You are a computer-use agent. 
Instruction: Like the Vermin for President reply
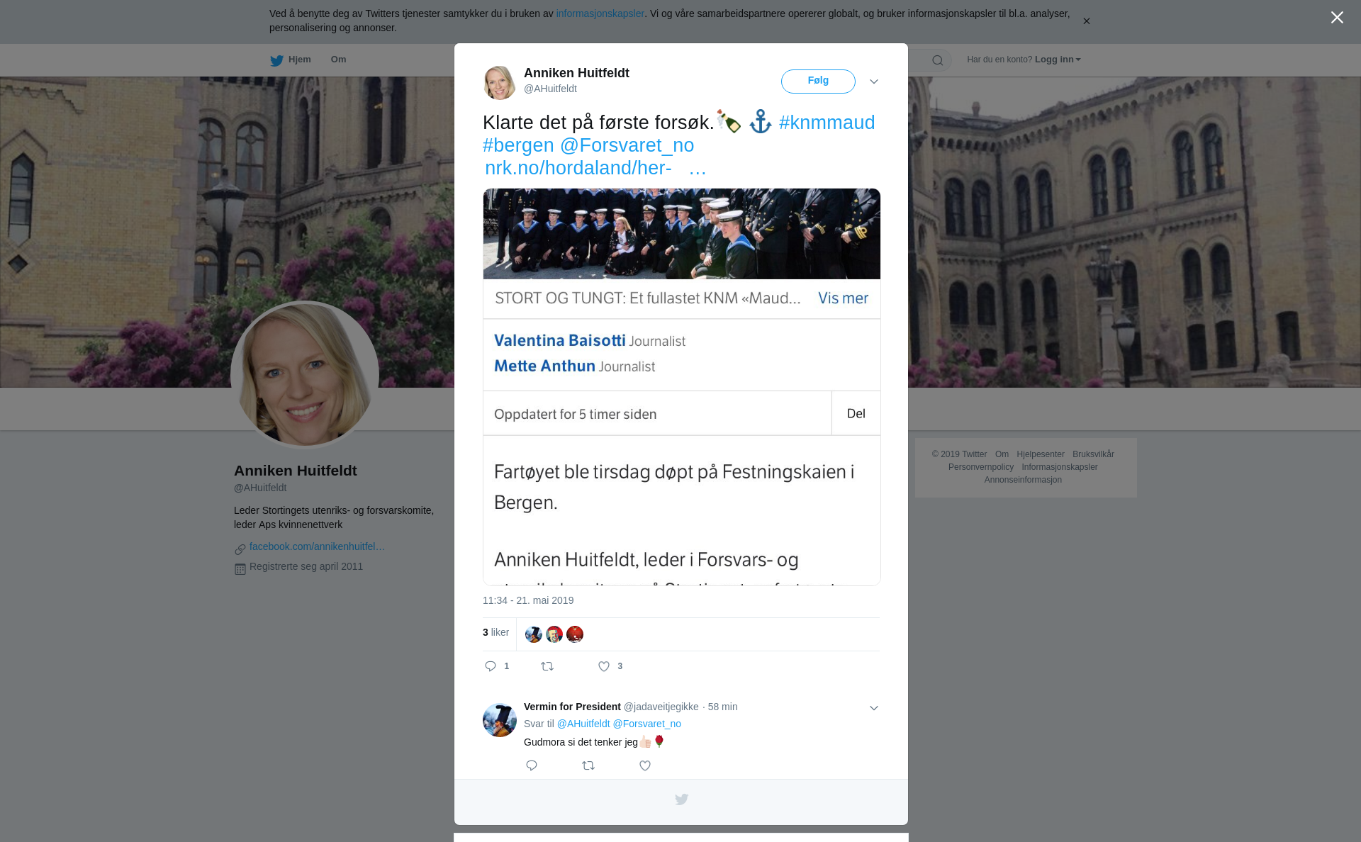tap(645, 765)
